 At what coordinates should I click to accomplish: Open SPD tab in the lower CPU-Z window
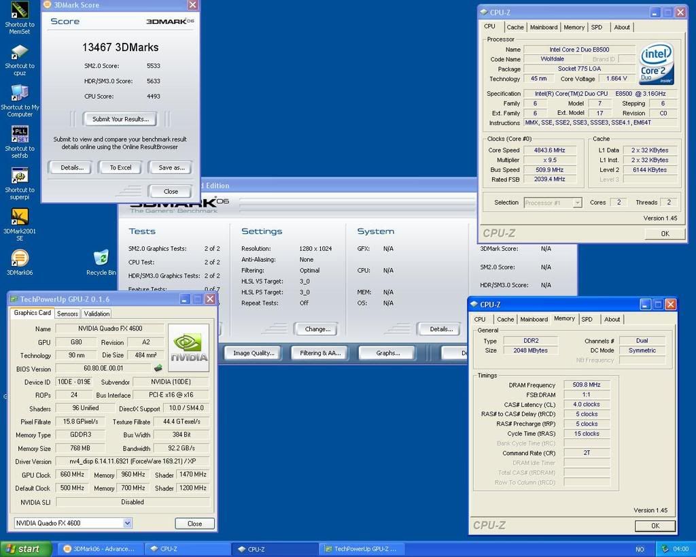587,320
